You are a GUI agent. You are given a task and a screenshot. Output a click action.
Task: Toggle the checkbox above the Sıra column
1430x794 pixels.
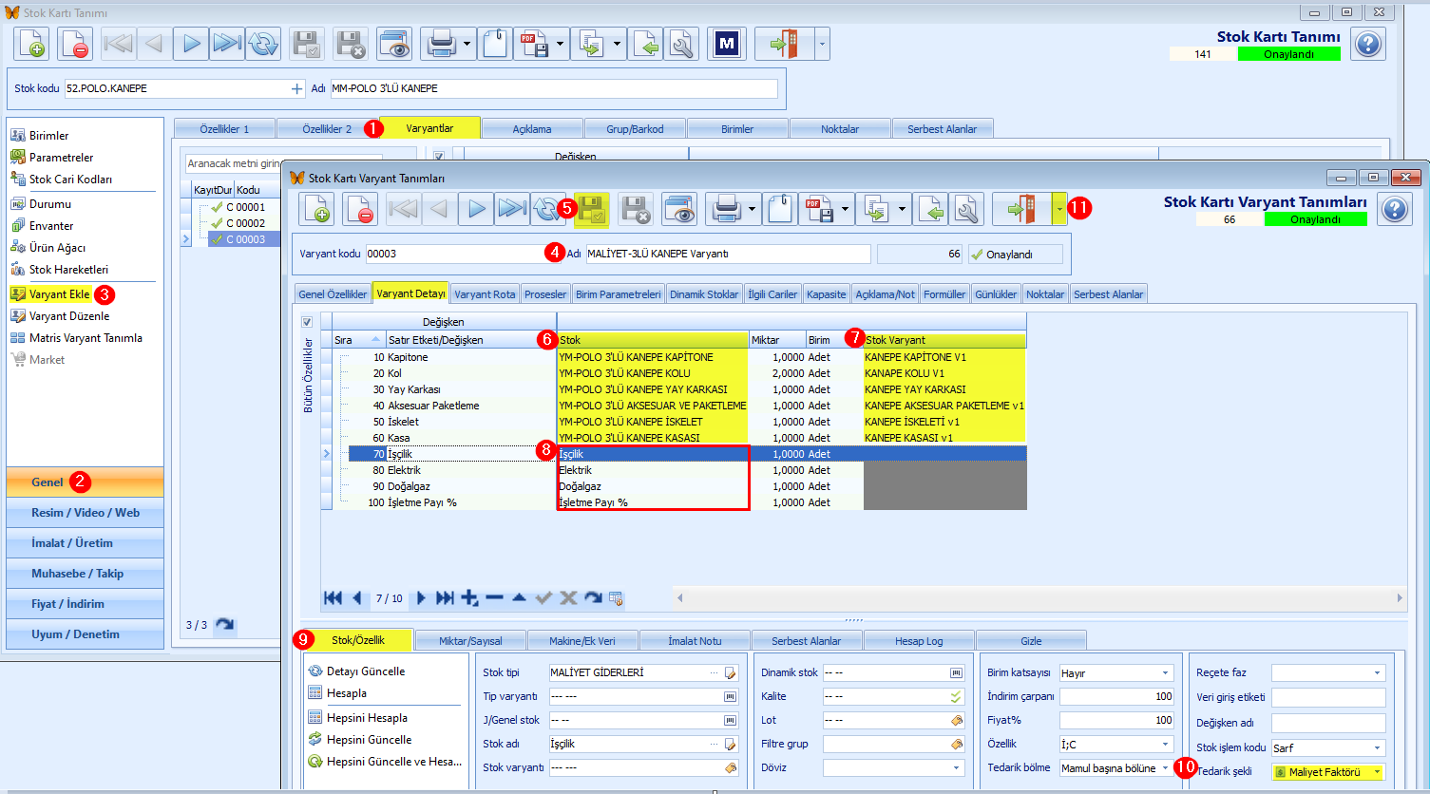pyautogui.click(x=307, y=322)
